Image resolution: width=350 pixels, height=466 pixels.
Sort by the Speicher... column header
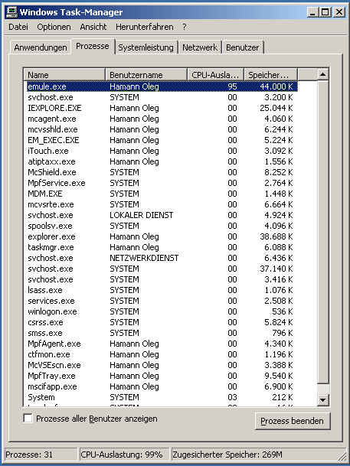point(270,75)
